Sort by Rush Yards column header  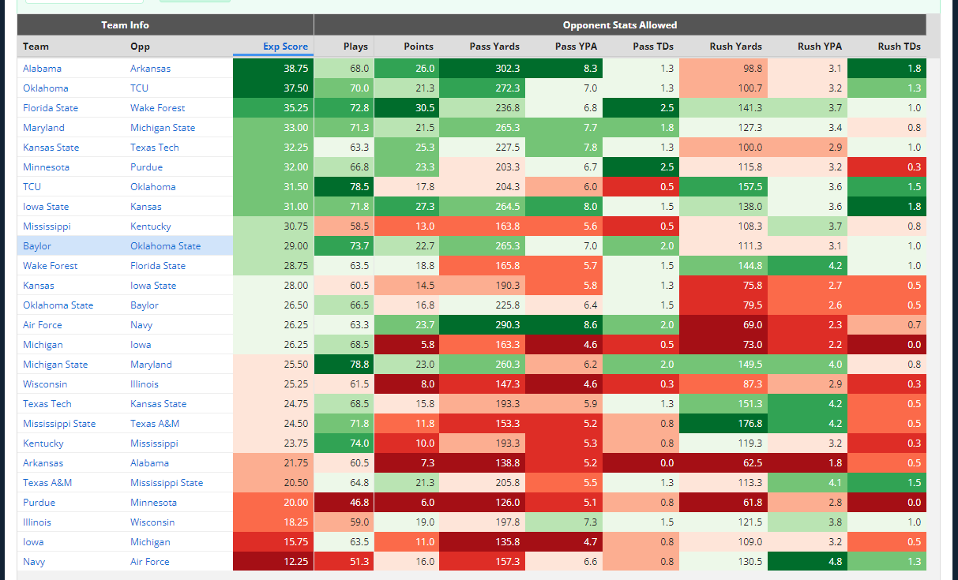[723, 47]
